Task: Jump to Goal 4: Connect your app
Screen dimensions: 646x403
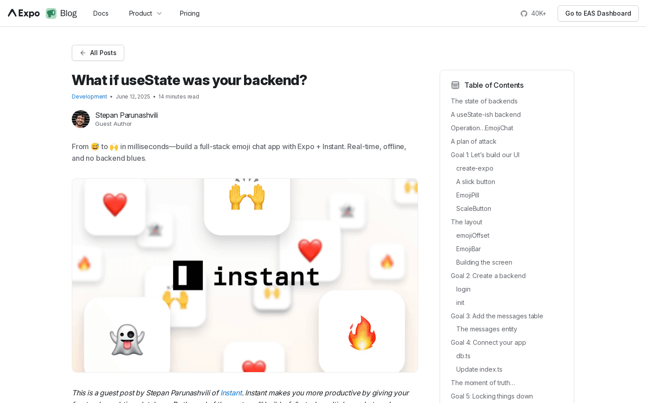Action: click(x=488, y=343)
